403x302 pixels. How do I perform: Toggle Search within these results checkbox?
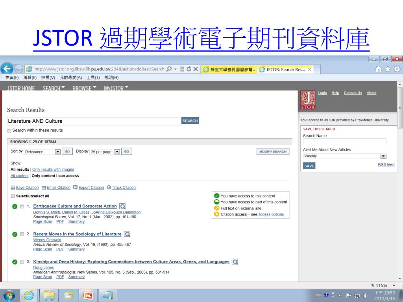click(9, 131)
